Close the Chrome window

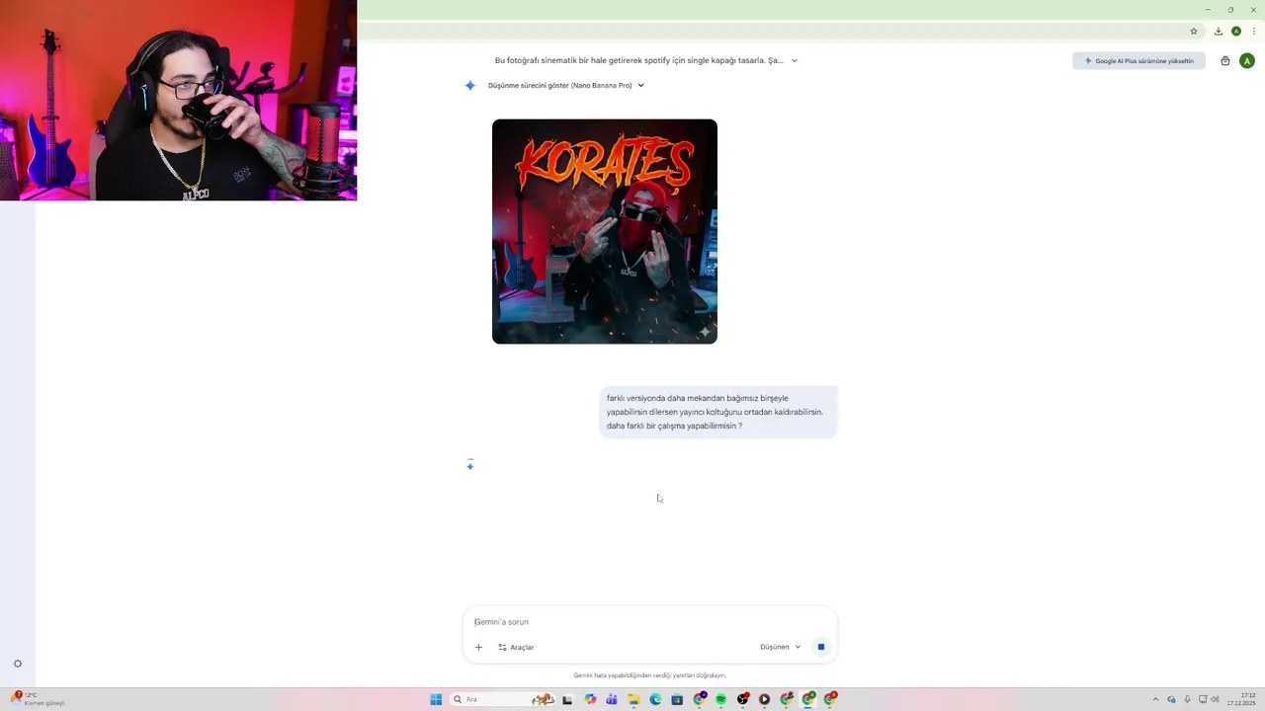point(1253,10)
